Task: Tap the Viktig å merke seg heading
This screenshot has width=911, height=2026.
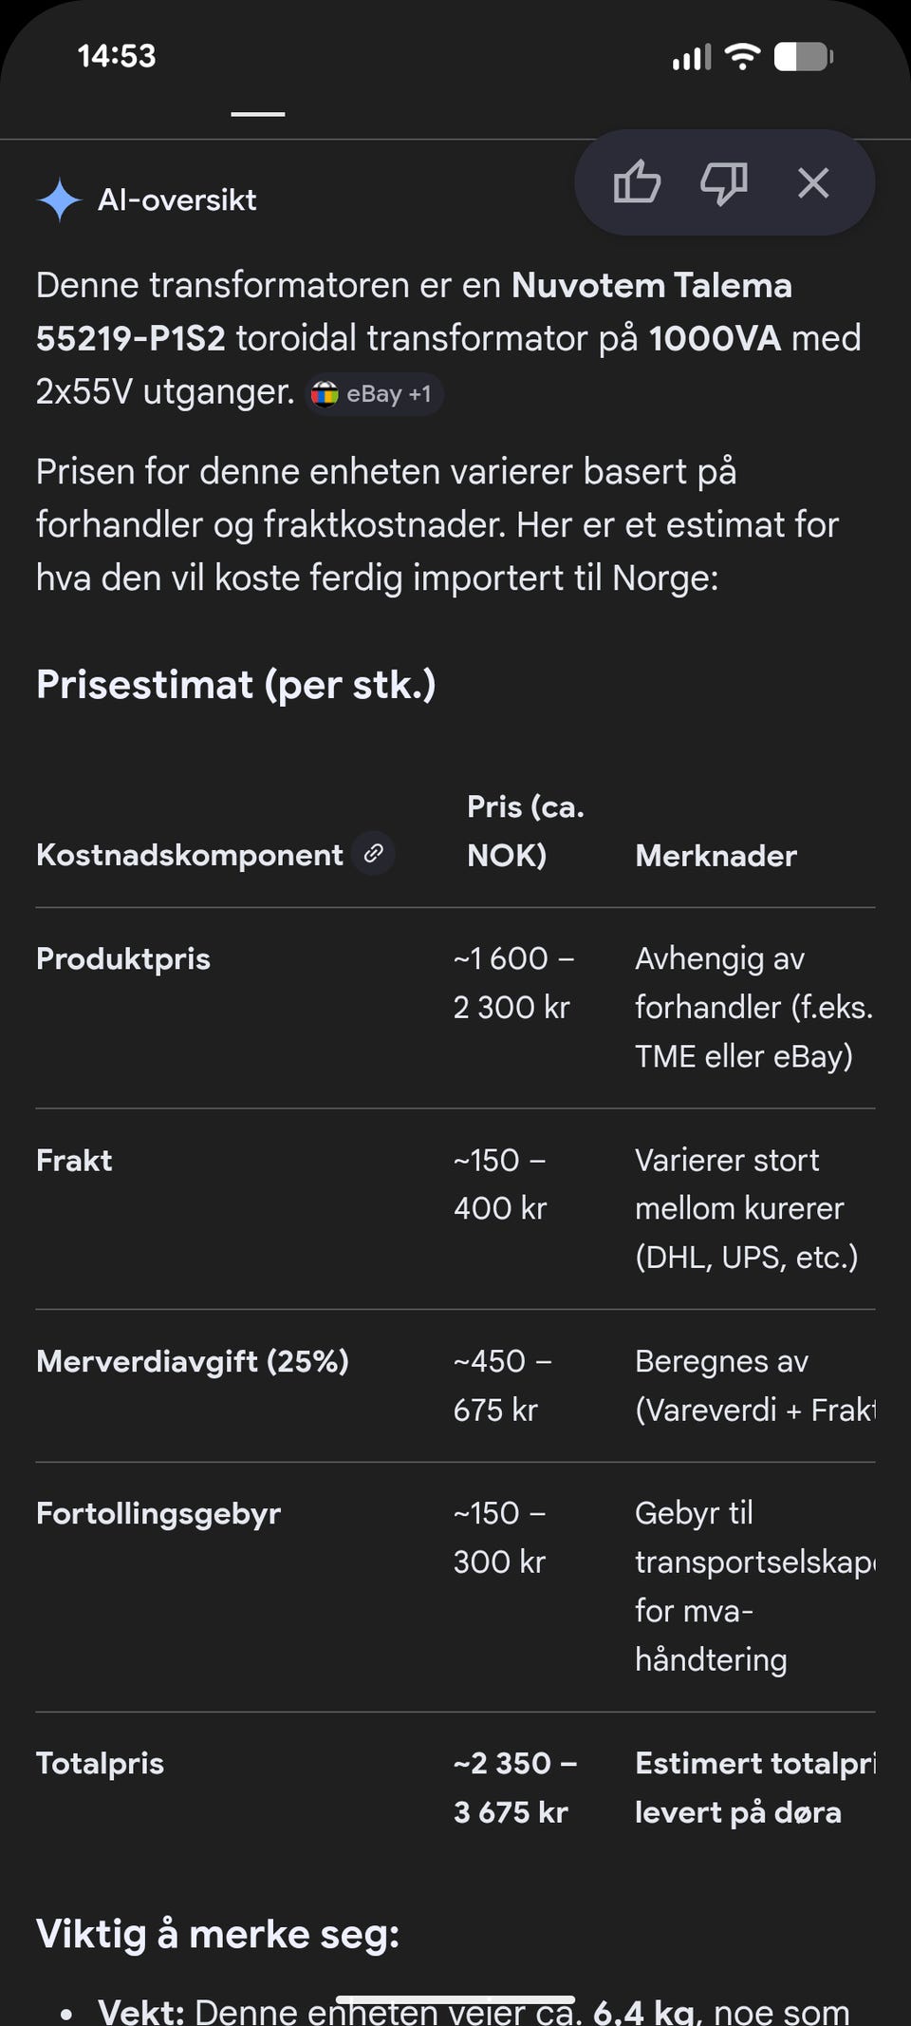Action: click(218, 1934)
